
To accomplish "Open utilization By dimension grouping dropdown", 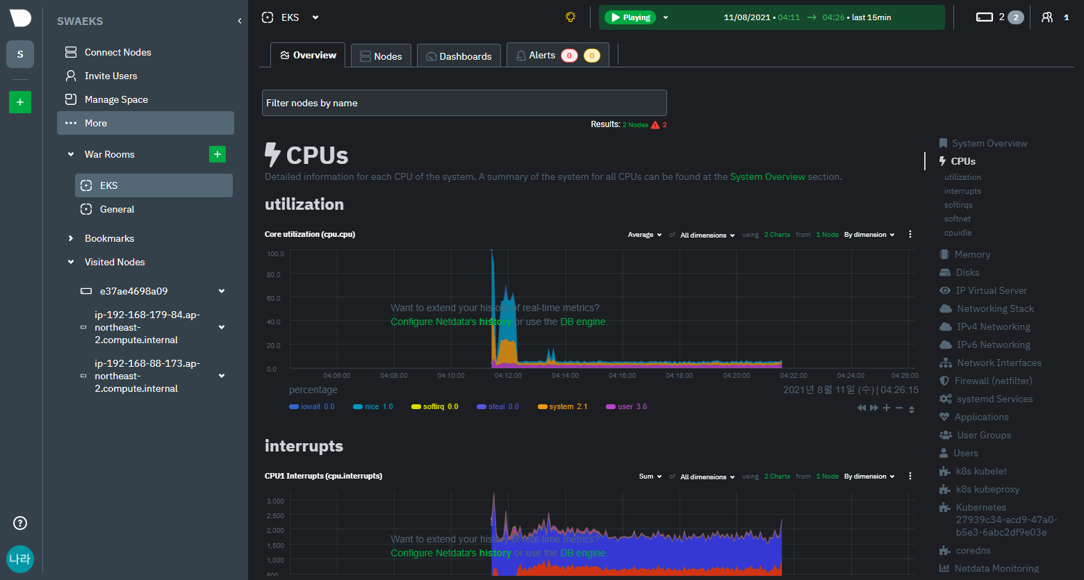I will (869, 235).
